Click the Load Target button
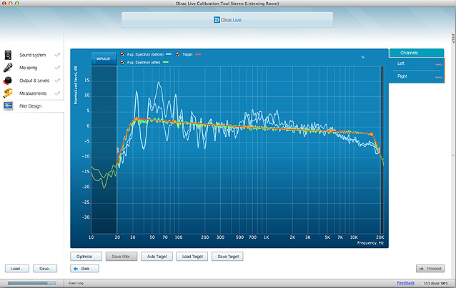The image size is (456, 288). (x=192, y=257)
